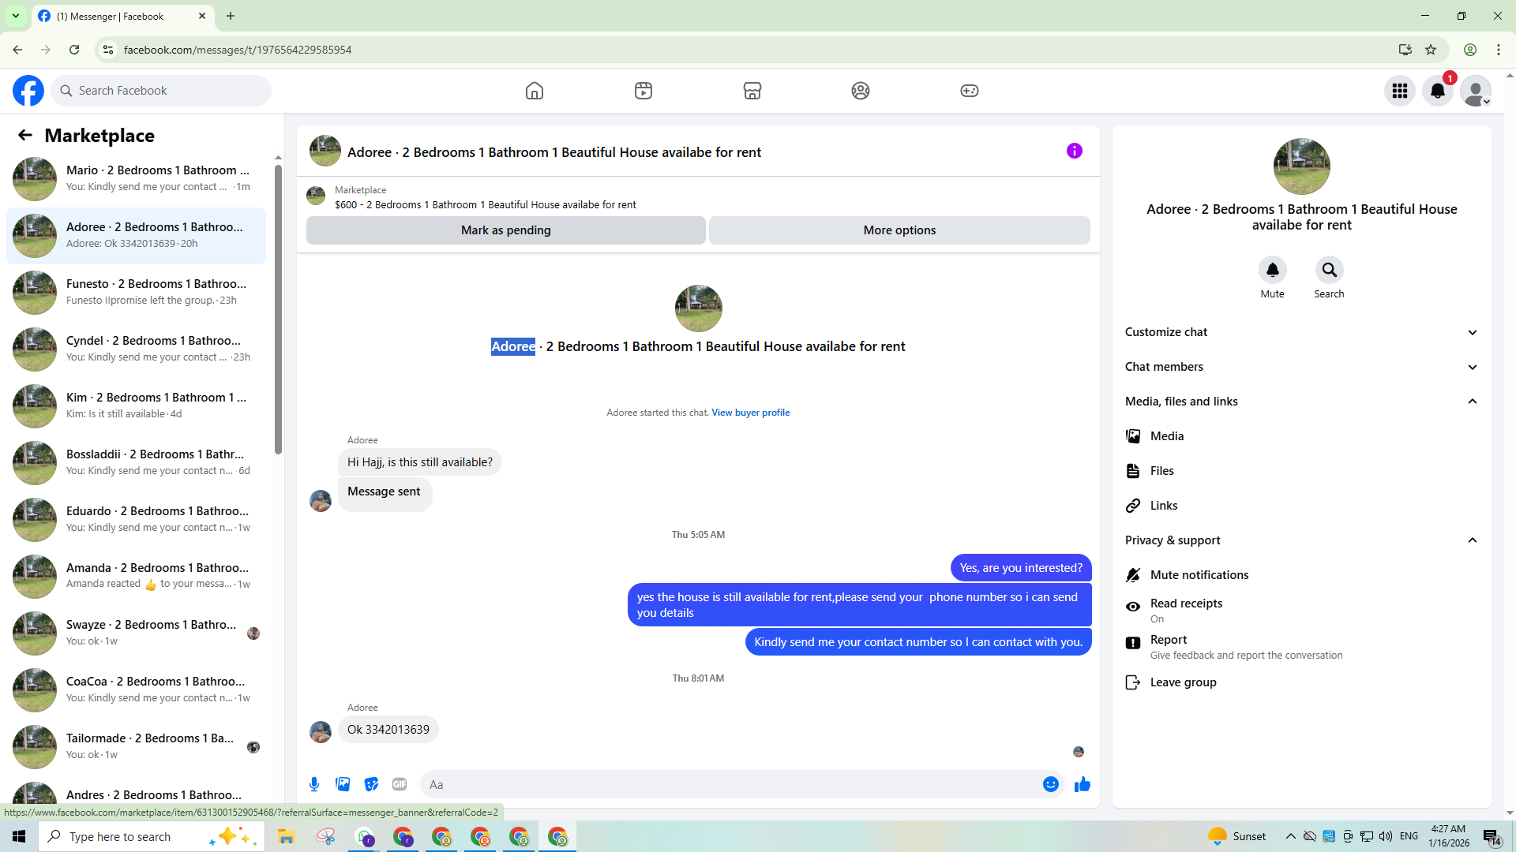
Task: Click the voice clip microphone icon
Action: coord(314,784)
